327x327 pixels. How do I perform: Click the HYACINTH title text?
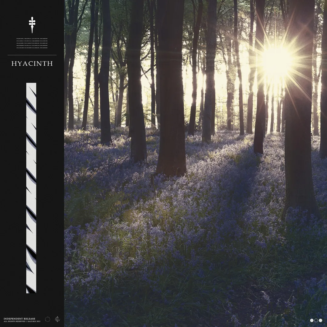click(x=32, y=64)
